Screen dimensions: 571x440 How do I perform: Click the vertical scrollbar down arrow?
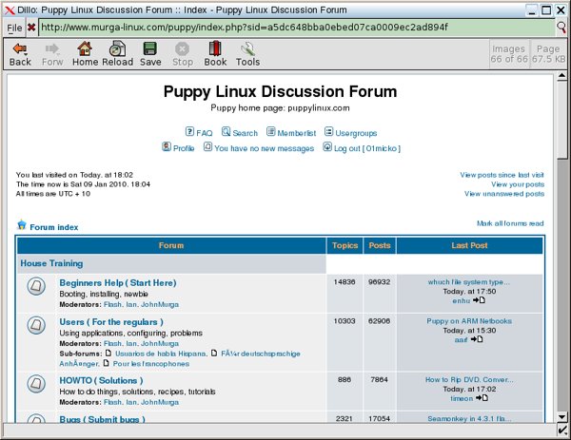click(x=561, y=417)
